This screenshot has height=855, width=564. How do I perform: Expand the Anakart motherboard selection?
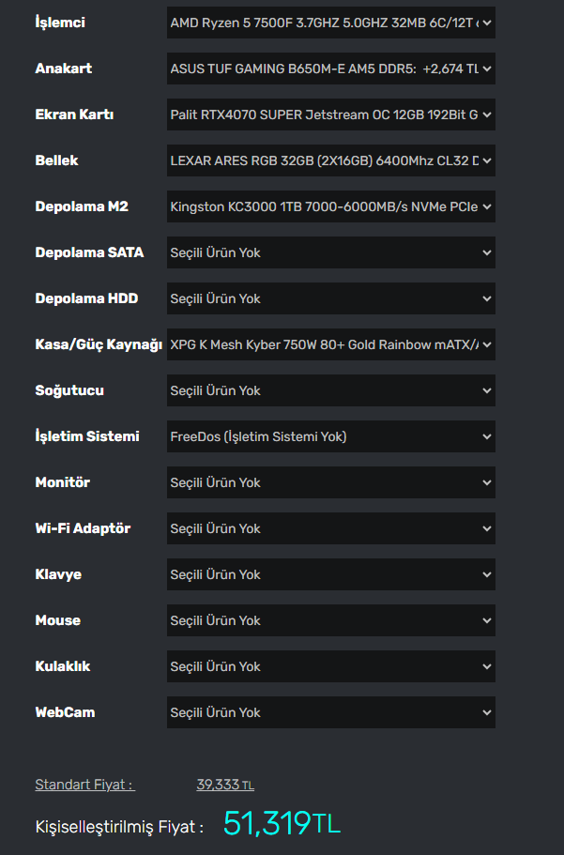(330, 69)
